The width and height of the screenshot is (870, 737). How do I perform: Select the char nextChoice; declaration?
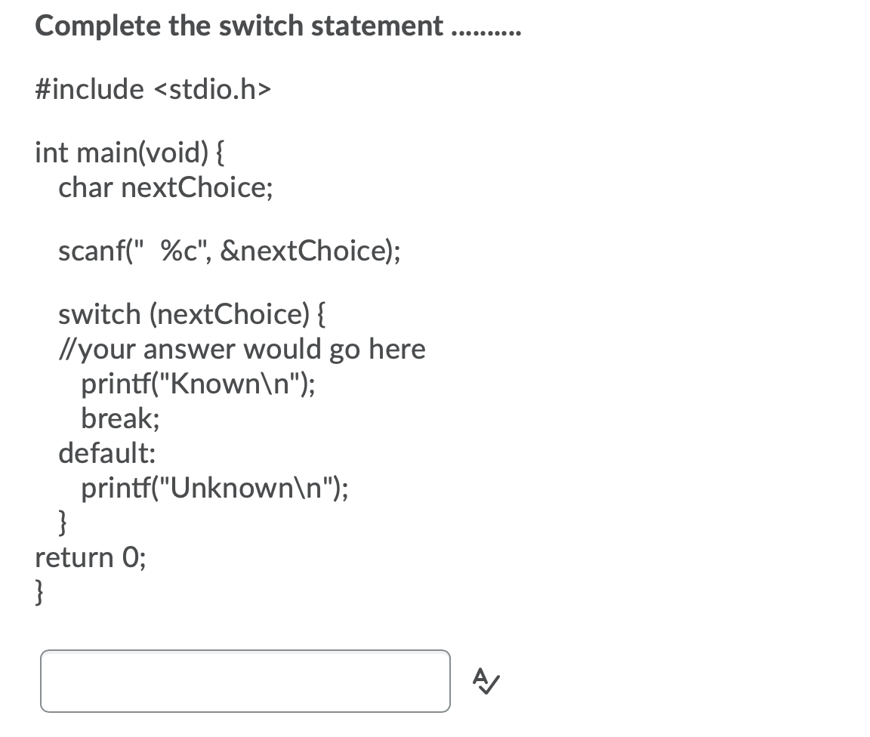tap(167, 187)
